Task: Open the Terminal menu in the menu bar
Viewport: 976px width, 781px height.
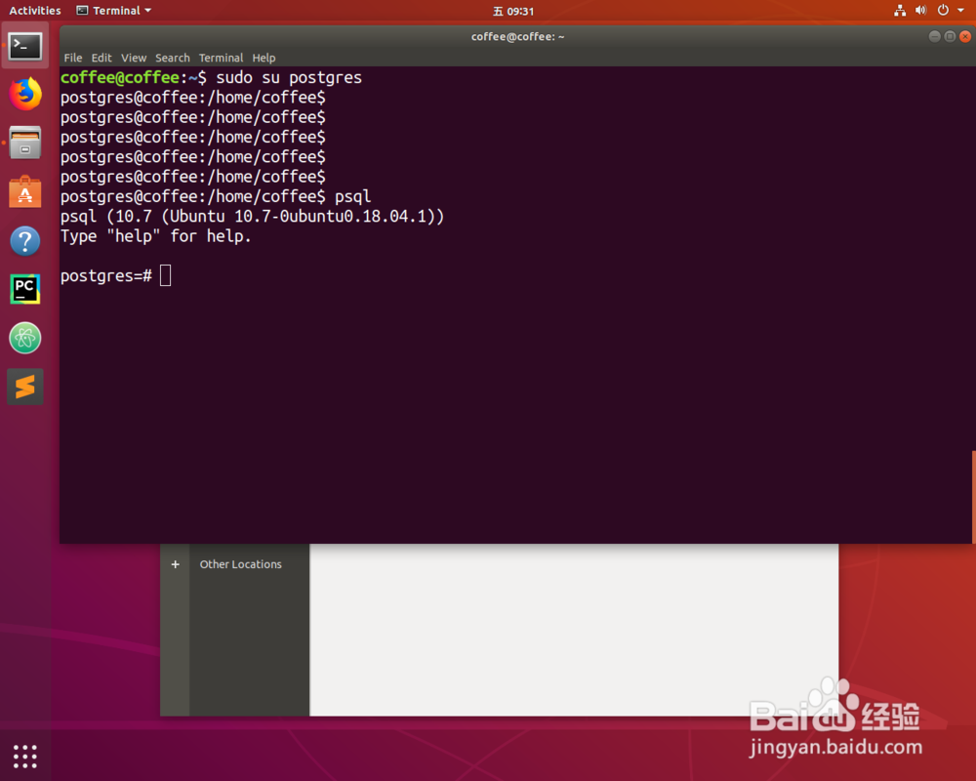Action: (221, 58)
